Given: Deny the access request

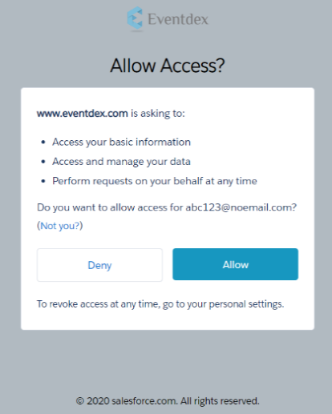Looking at the screenshot, I should (99, 265).
